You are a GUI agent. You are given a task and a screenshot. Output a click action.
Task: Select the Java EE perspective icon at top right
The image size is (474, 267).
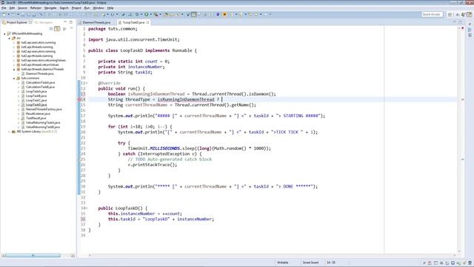pos(469,15)
